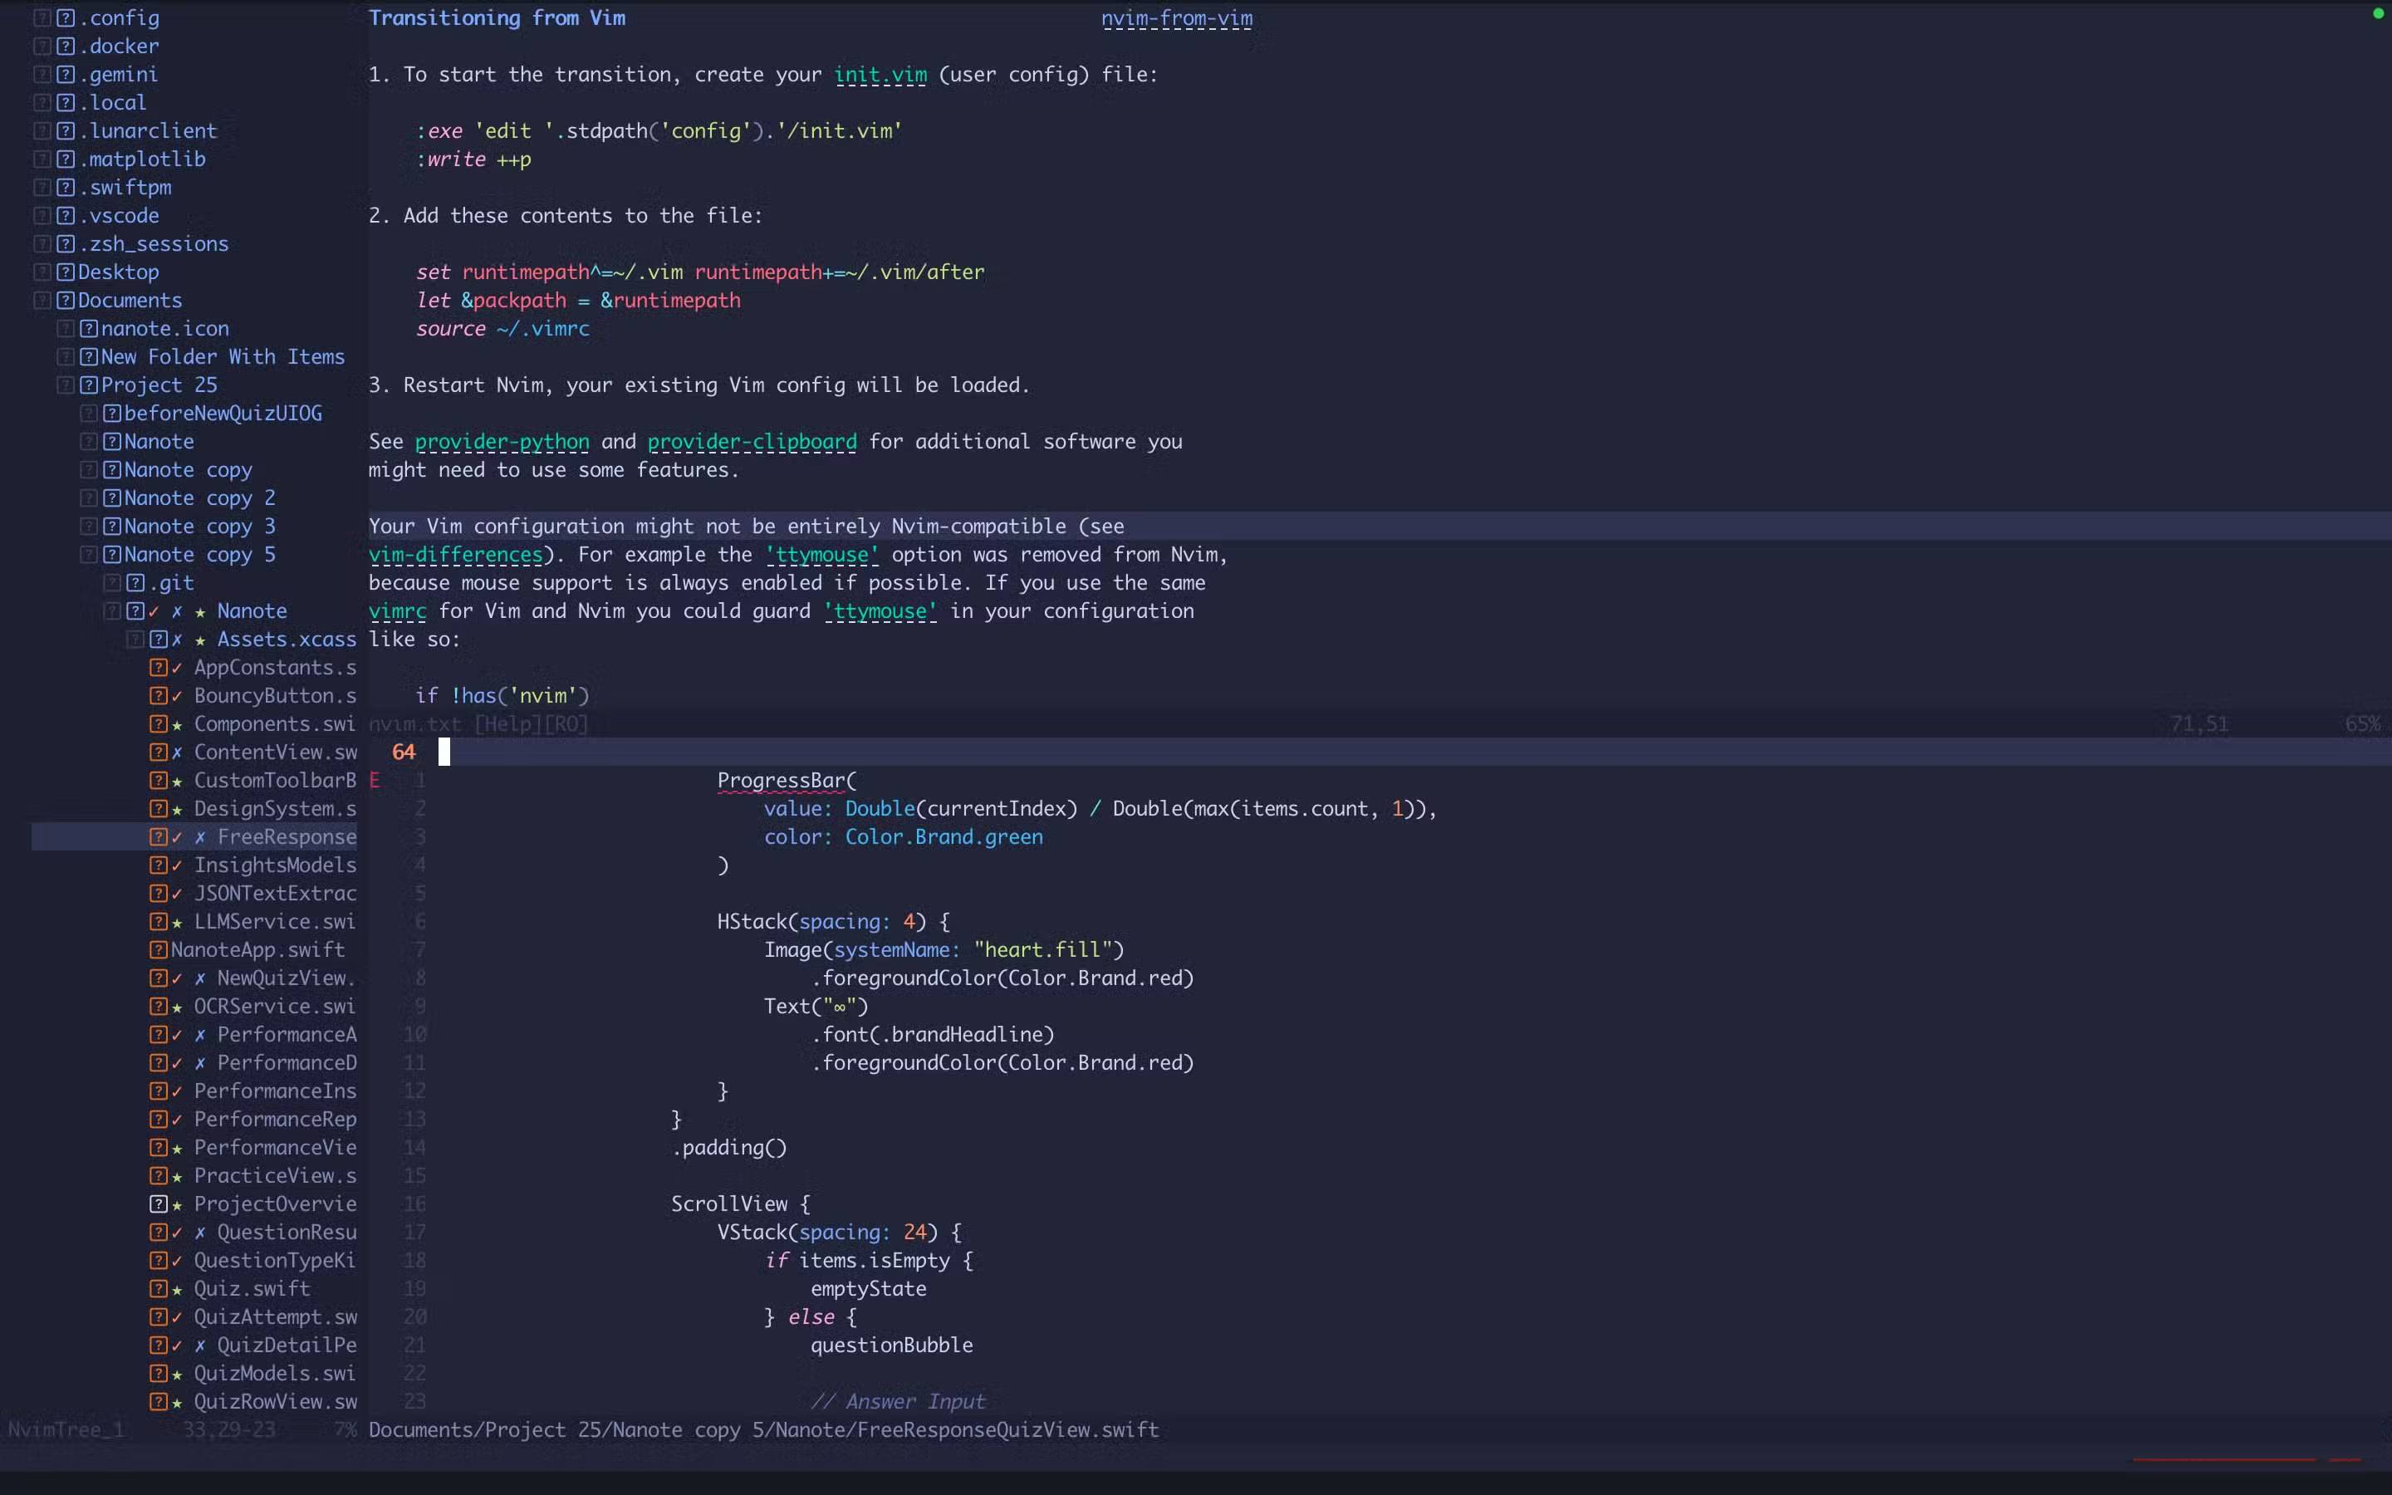Click the green star beside LLMService.swi
The image size is (2392, 1495).
click(177, 923)
